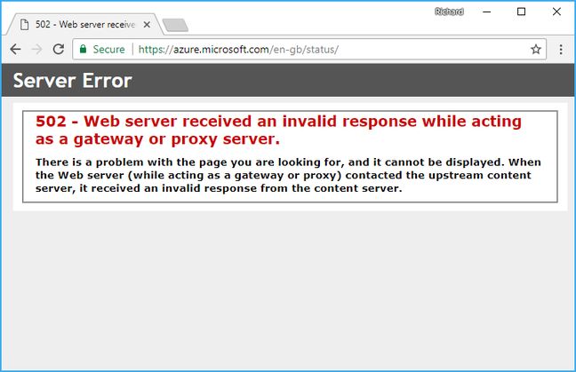Click the grayed-out Forward arrow
Image resolution: width=576 pixels, height=372 pixels.
click(36, 50)
